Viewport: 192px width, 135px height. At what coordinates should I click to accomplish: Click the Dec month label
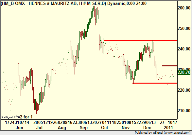click(x=147, y=128)
